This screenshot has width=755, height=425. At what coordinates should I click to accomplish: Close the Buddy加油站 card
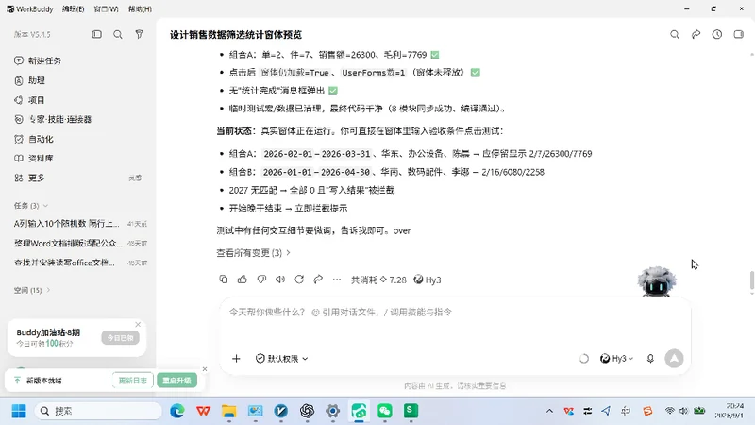click(x=138, y=325)
